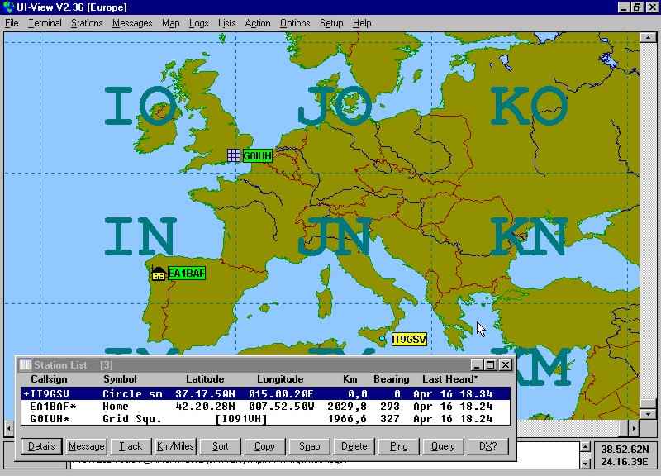Open the Options menu
Image resolution: width=661 pixels, height=476 pixels.
point(295,23)
